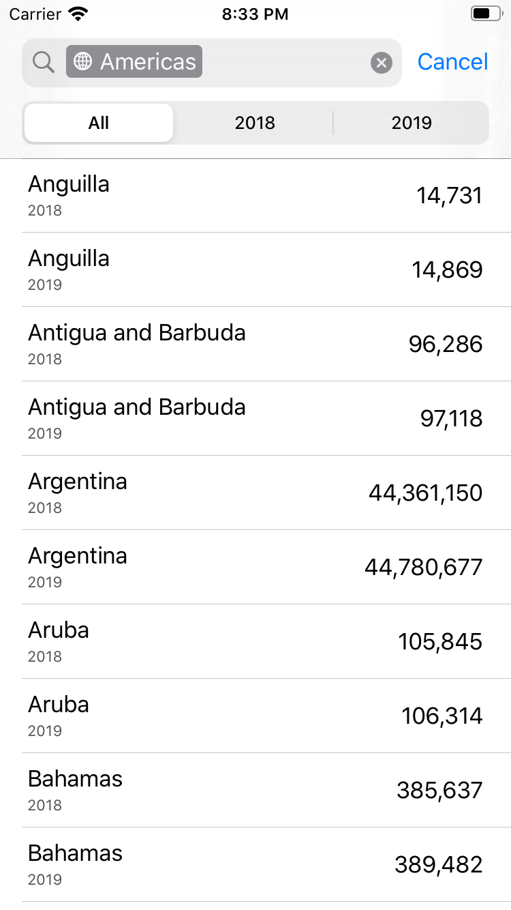The height and width of the screenshot is (910, 511).
Task: Select the Bahamas 2018 row
Action: click(x=255, y=791)
